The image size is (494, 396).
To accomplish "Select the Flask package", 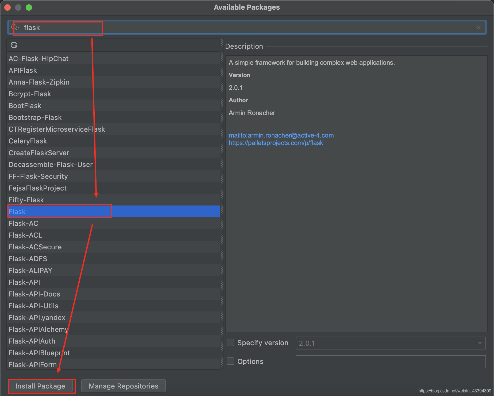I will coord(113,211).
